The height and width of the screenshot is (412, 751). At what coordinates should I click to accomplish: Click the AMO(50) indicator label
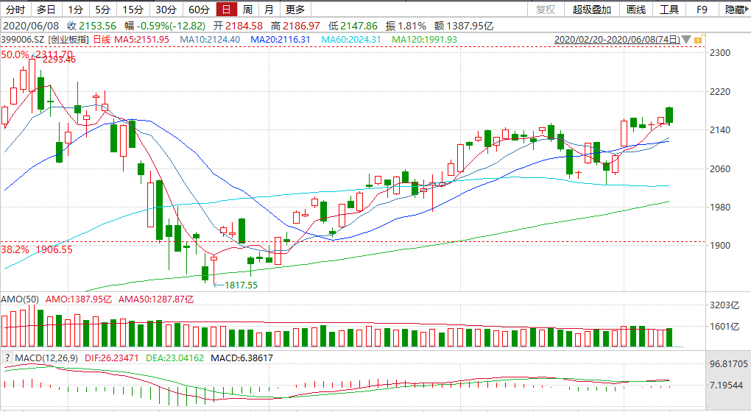(21, 299)
